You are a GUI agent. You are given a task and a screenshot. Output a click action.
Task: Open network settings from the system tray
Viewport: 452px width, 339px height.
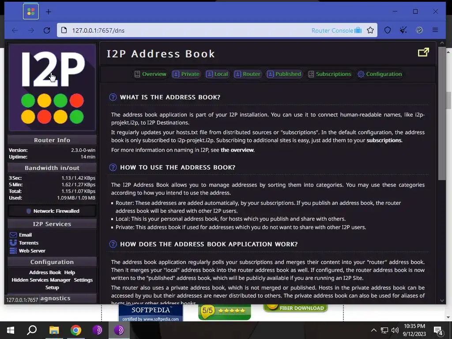tap(384, 330)
